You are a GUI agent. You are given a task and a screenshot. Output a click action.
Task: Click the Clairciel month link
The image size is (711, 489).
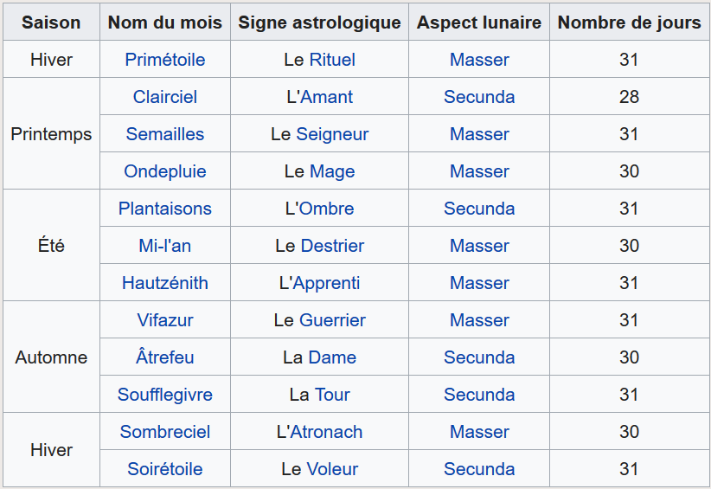point(165,97)
